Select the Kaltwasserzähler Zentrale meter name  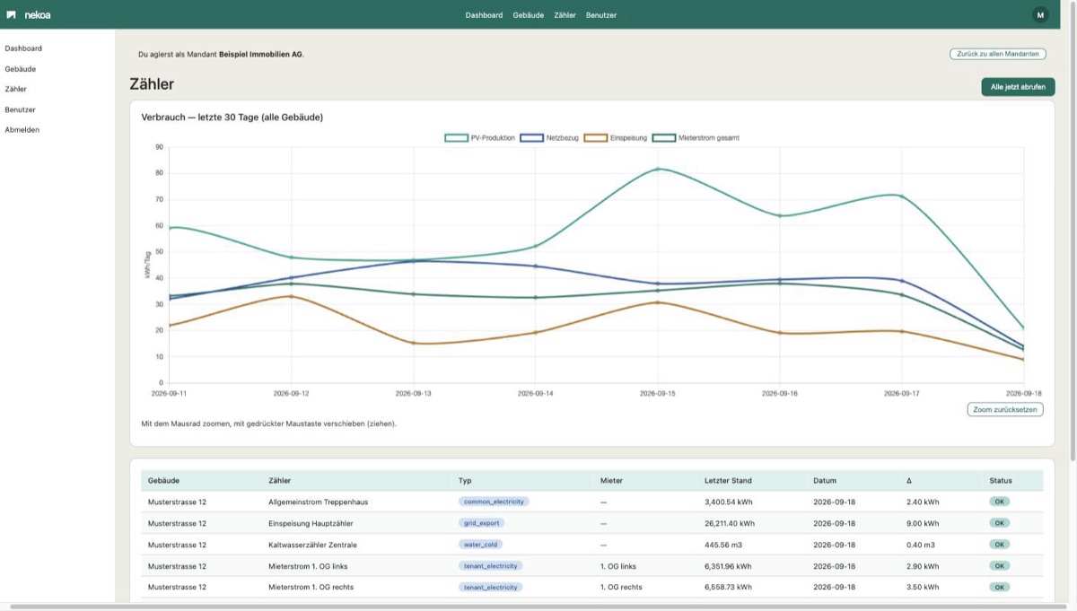[313, 545]
